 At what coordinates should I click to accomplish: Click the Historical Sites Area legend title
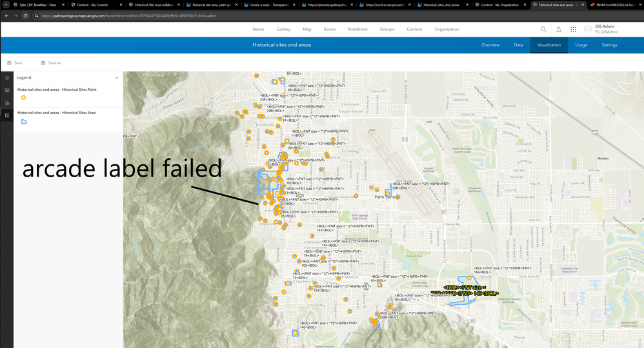pos(56,112)
